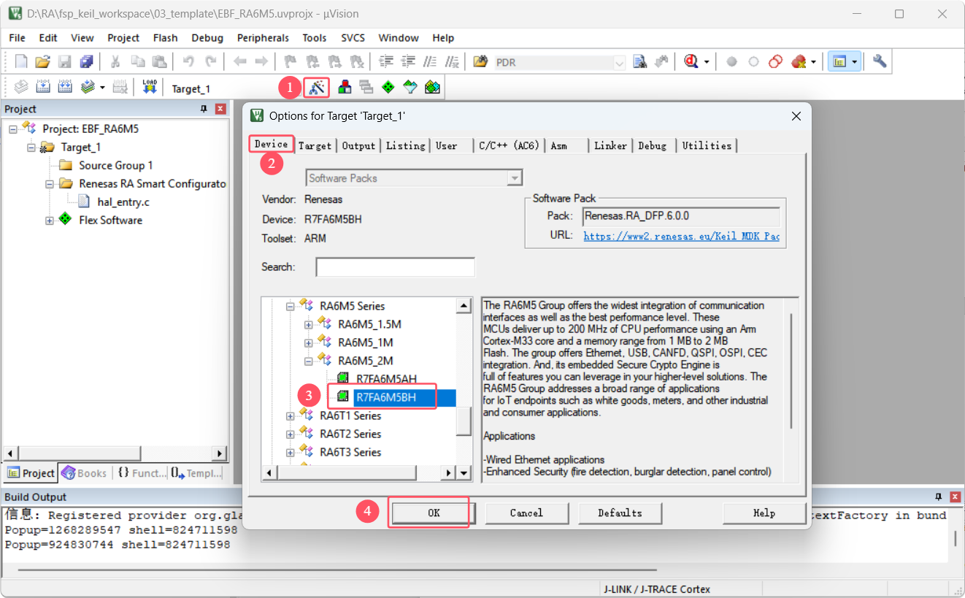The image size is (965, 598).
Task: Click the device Search input field
Action: [x=395, y=267]
